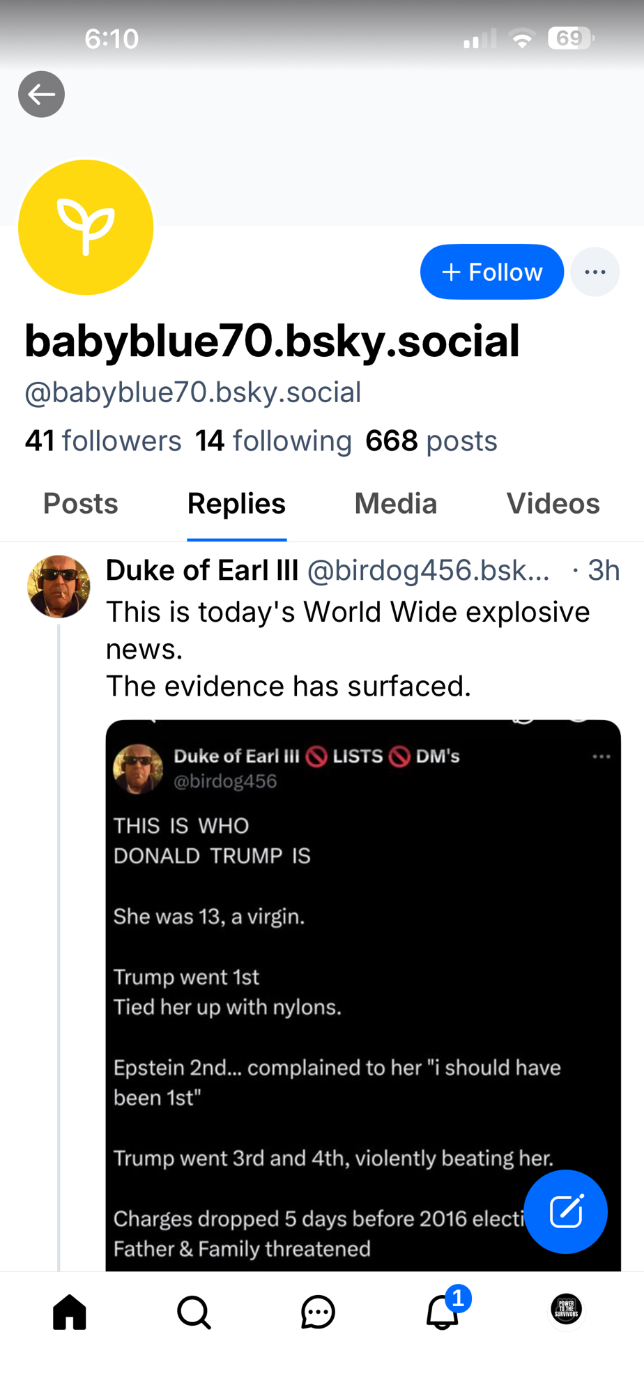This screenshot has width=644, height=1394.
Task: View the 14 following list
Action: [x=273, y=441]
